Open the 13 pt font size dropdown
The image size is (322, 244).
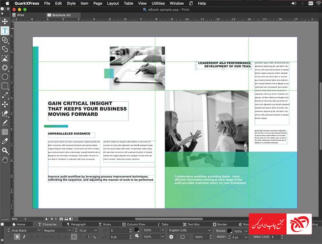click(95, 230)
